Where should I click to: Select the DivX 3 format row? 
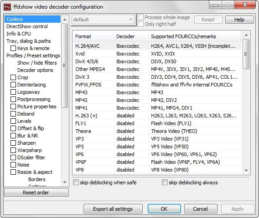[157, 77]
